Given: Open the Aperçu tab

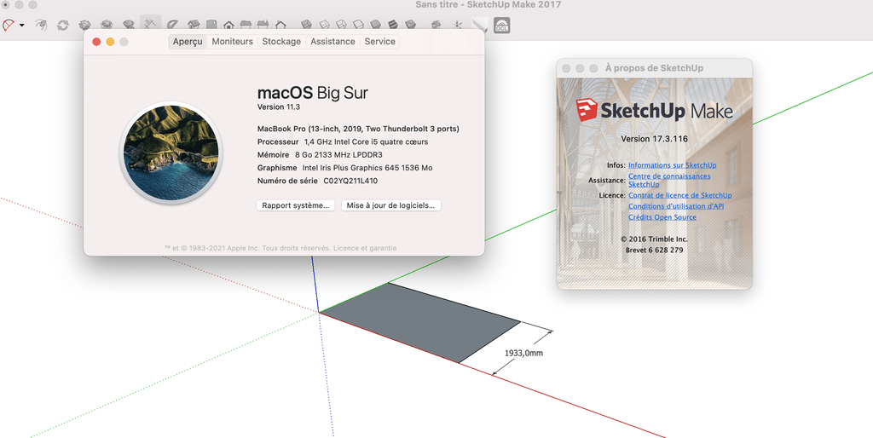Looking at the screenshot, I should click(188, 42).
